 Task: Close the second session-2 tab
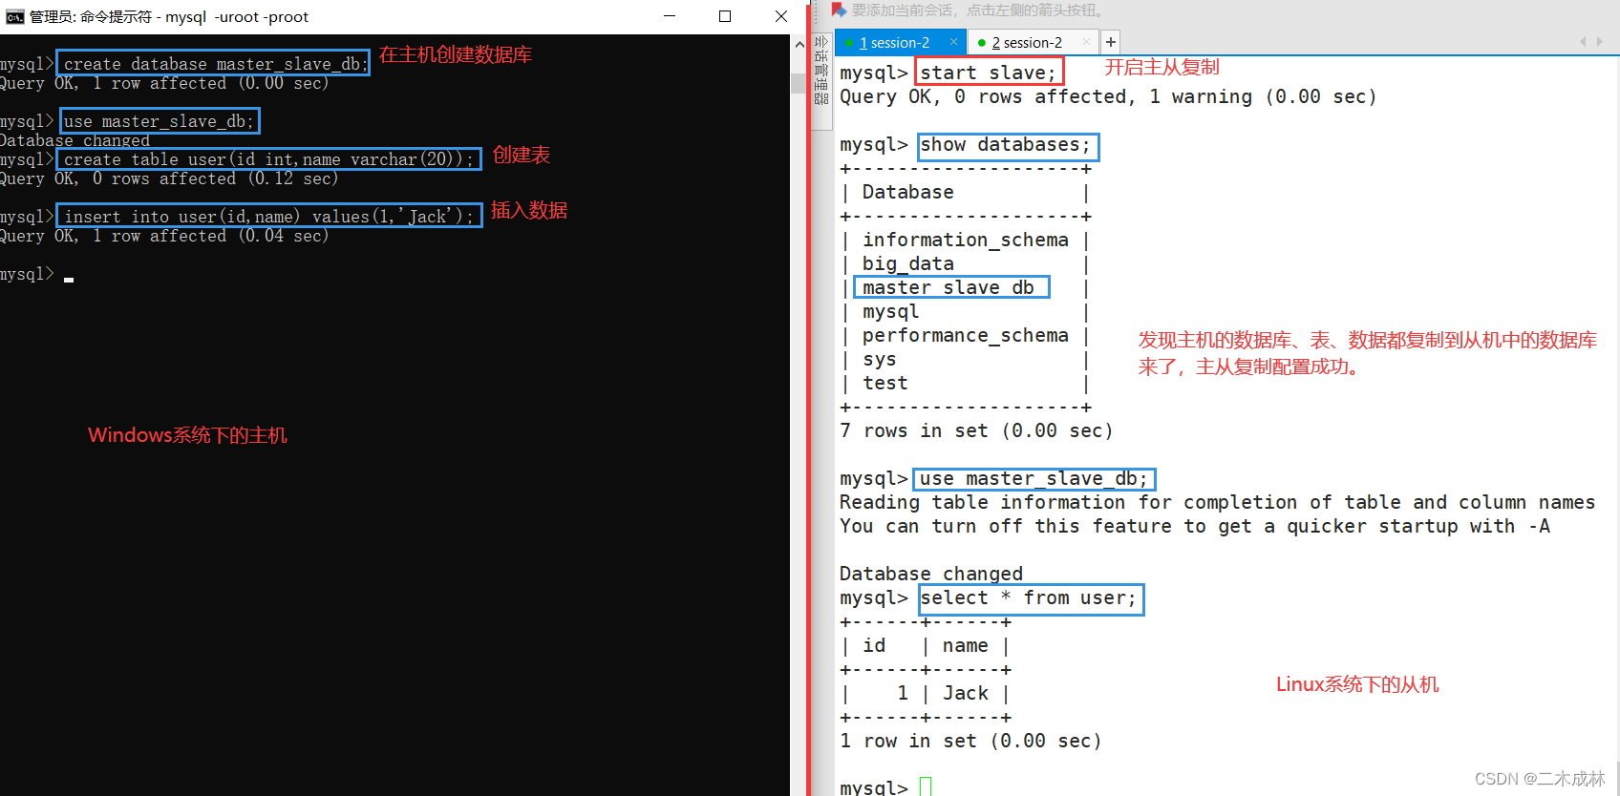1086,42
